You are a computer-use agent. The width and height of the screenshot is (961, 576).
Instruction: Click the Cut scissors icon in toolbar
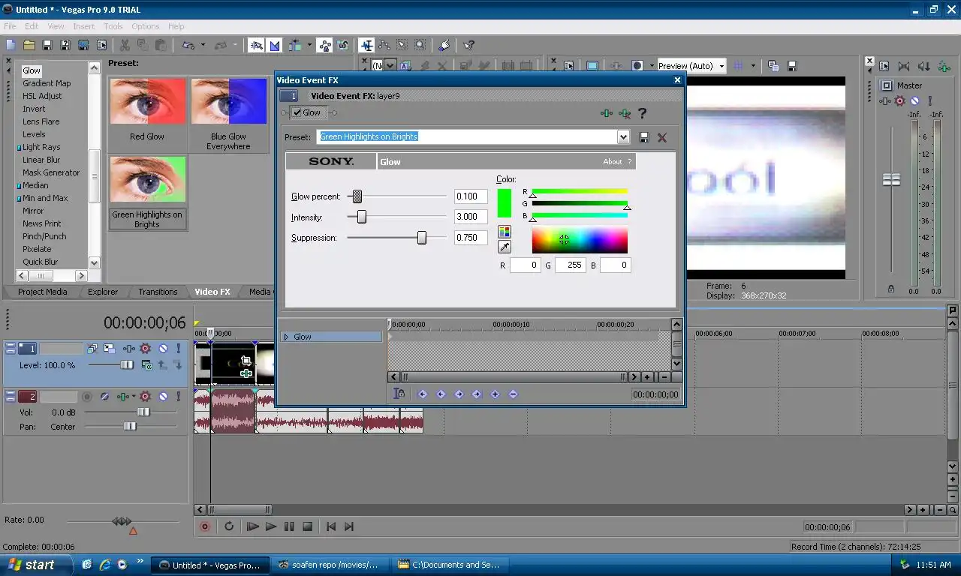pos(125,45)
